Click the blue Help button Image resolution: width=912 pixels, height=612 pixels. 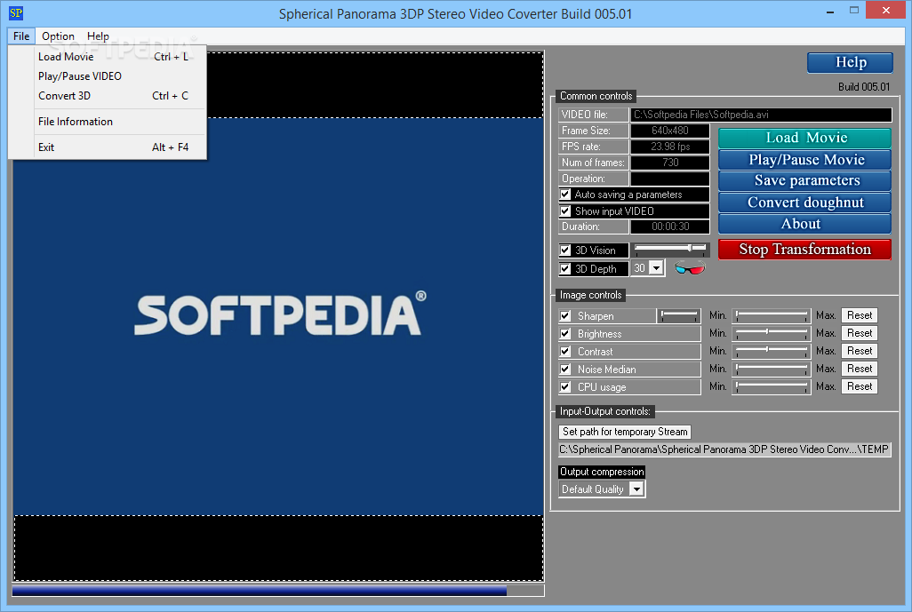click(851, 62)
